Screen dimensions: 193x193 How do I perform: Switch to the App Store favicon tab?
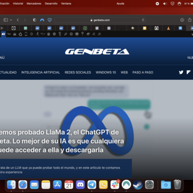[x=180, y=28]
